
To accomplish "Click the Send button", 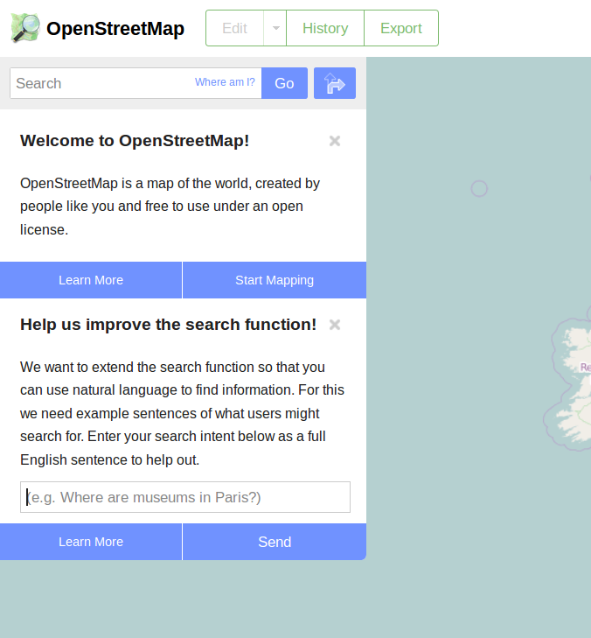I will click(x=275, y=542).
